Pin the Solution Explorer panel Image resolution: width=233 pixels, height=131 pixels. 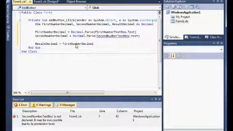pos(218,1)
